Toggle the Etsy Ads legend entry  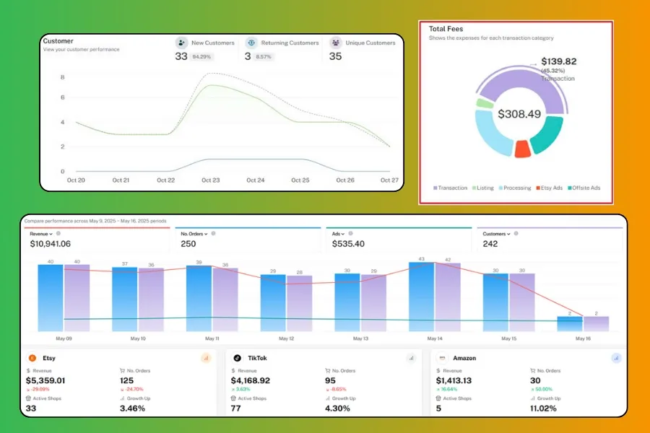point(550,188)
